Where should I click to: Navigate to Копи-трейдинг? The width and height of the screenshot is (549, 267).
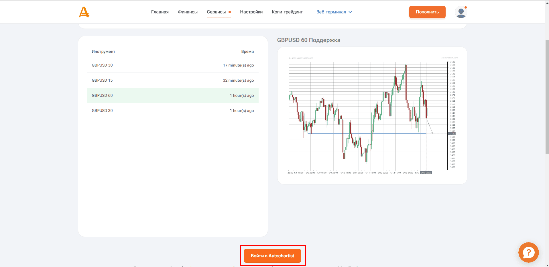pos(287,12)
